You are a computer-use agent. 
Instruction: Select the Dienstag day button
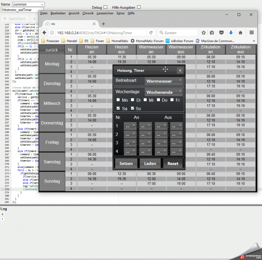pos(52,83)
